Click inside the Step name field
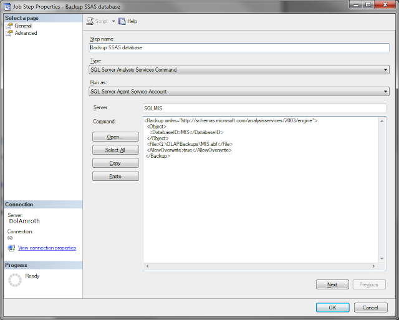The height and width of the screenshot is (320, 399). click(x=239, y=47)
